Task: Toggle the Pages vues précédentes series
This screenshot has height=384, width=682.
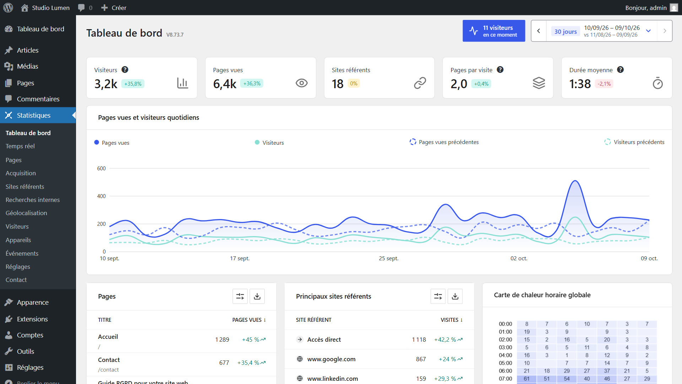Action: coord(444,142)
